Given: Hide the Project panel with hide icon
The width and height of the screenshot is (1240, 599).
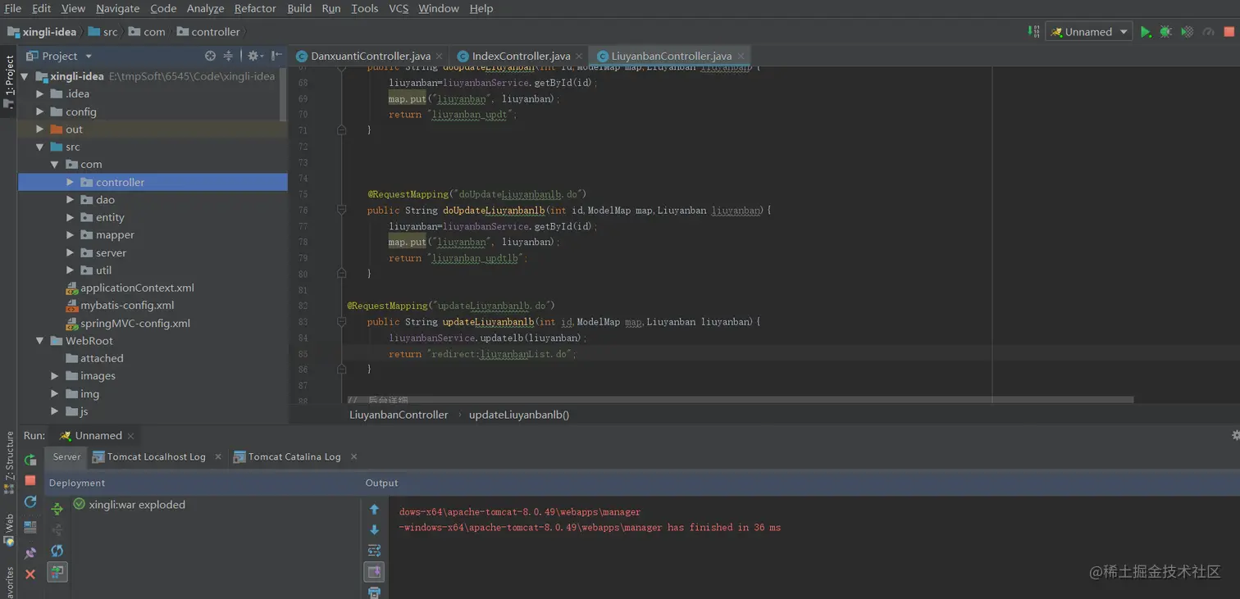Looking at the screenshot, I should point(276,56).
